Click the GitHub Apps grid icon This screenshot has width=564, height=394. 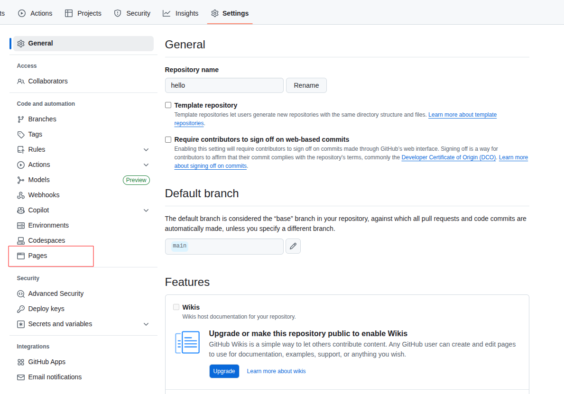(x=21, y=362)
